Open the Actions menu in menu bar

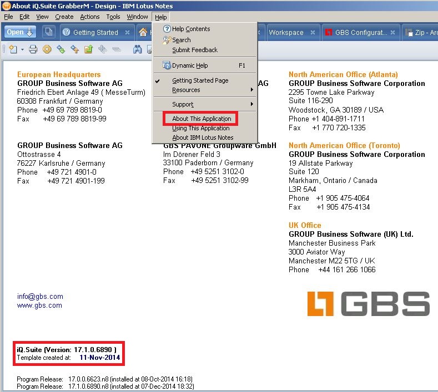[89, 17]
